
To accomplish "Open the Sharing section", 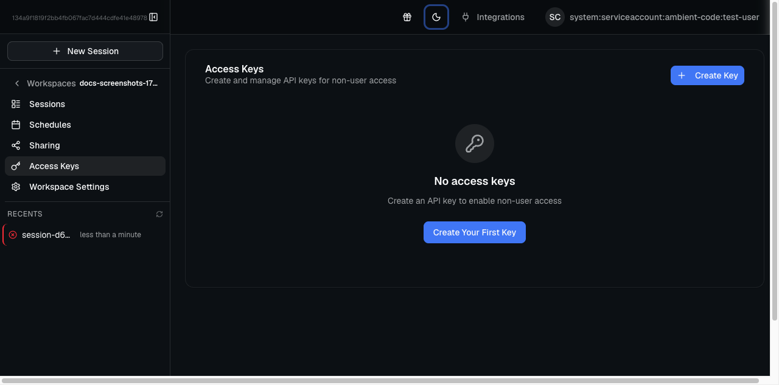I will click(x=44, y=145).
